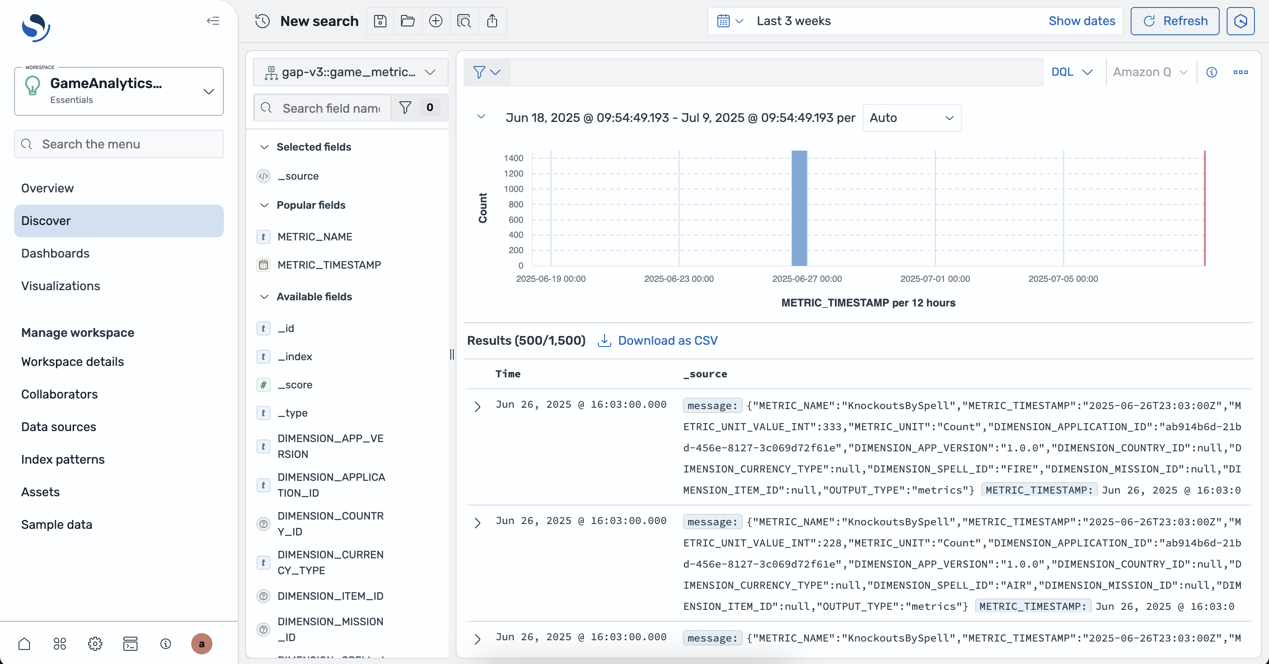Click Show dates link
This screenshot has height=664, width=1269.
click(1082, 21)
